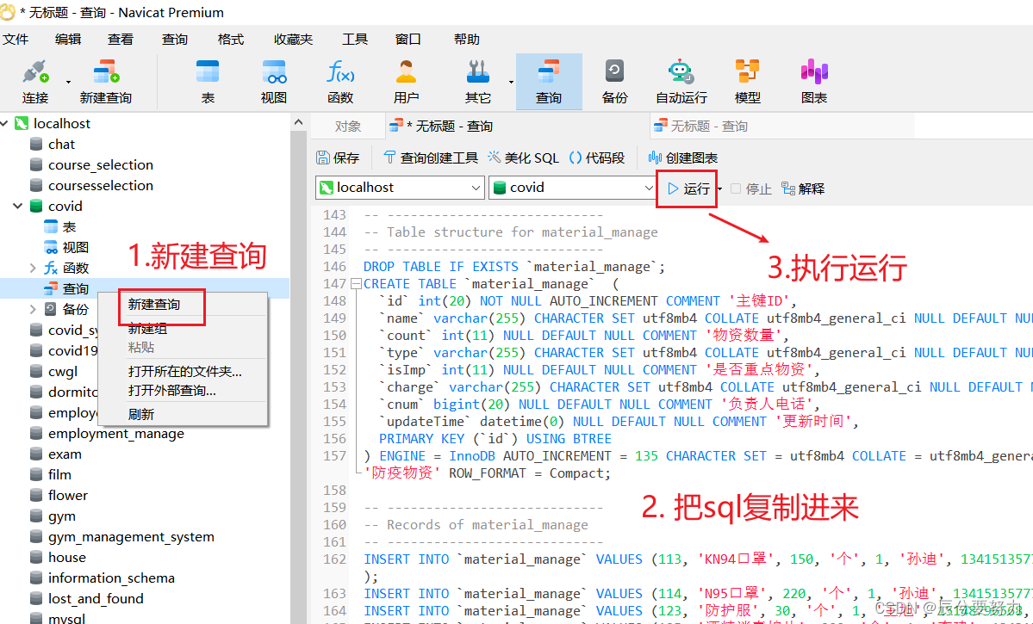Open the 编辑 menu

pyautogui.click(x=68, y=40)
